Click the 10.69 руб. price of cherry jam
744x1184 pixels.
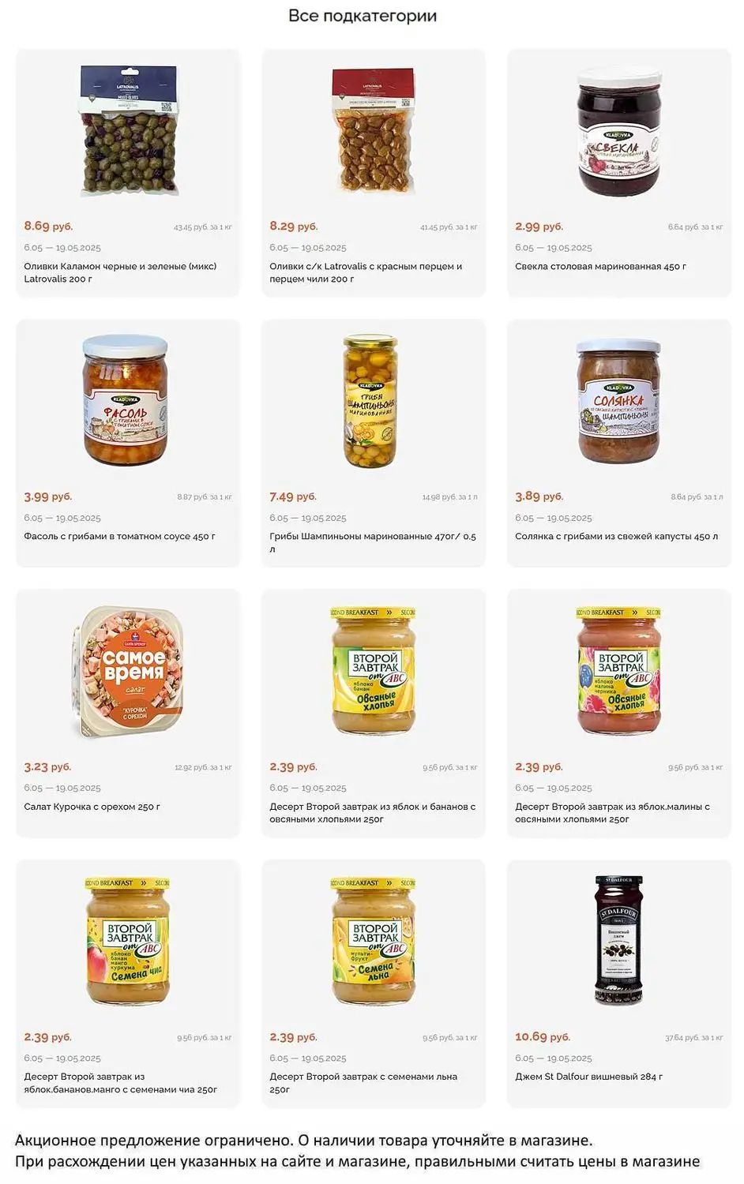pos(542,1036)
